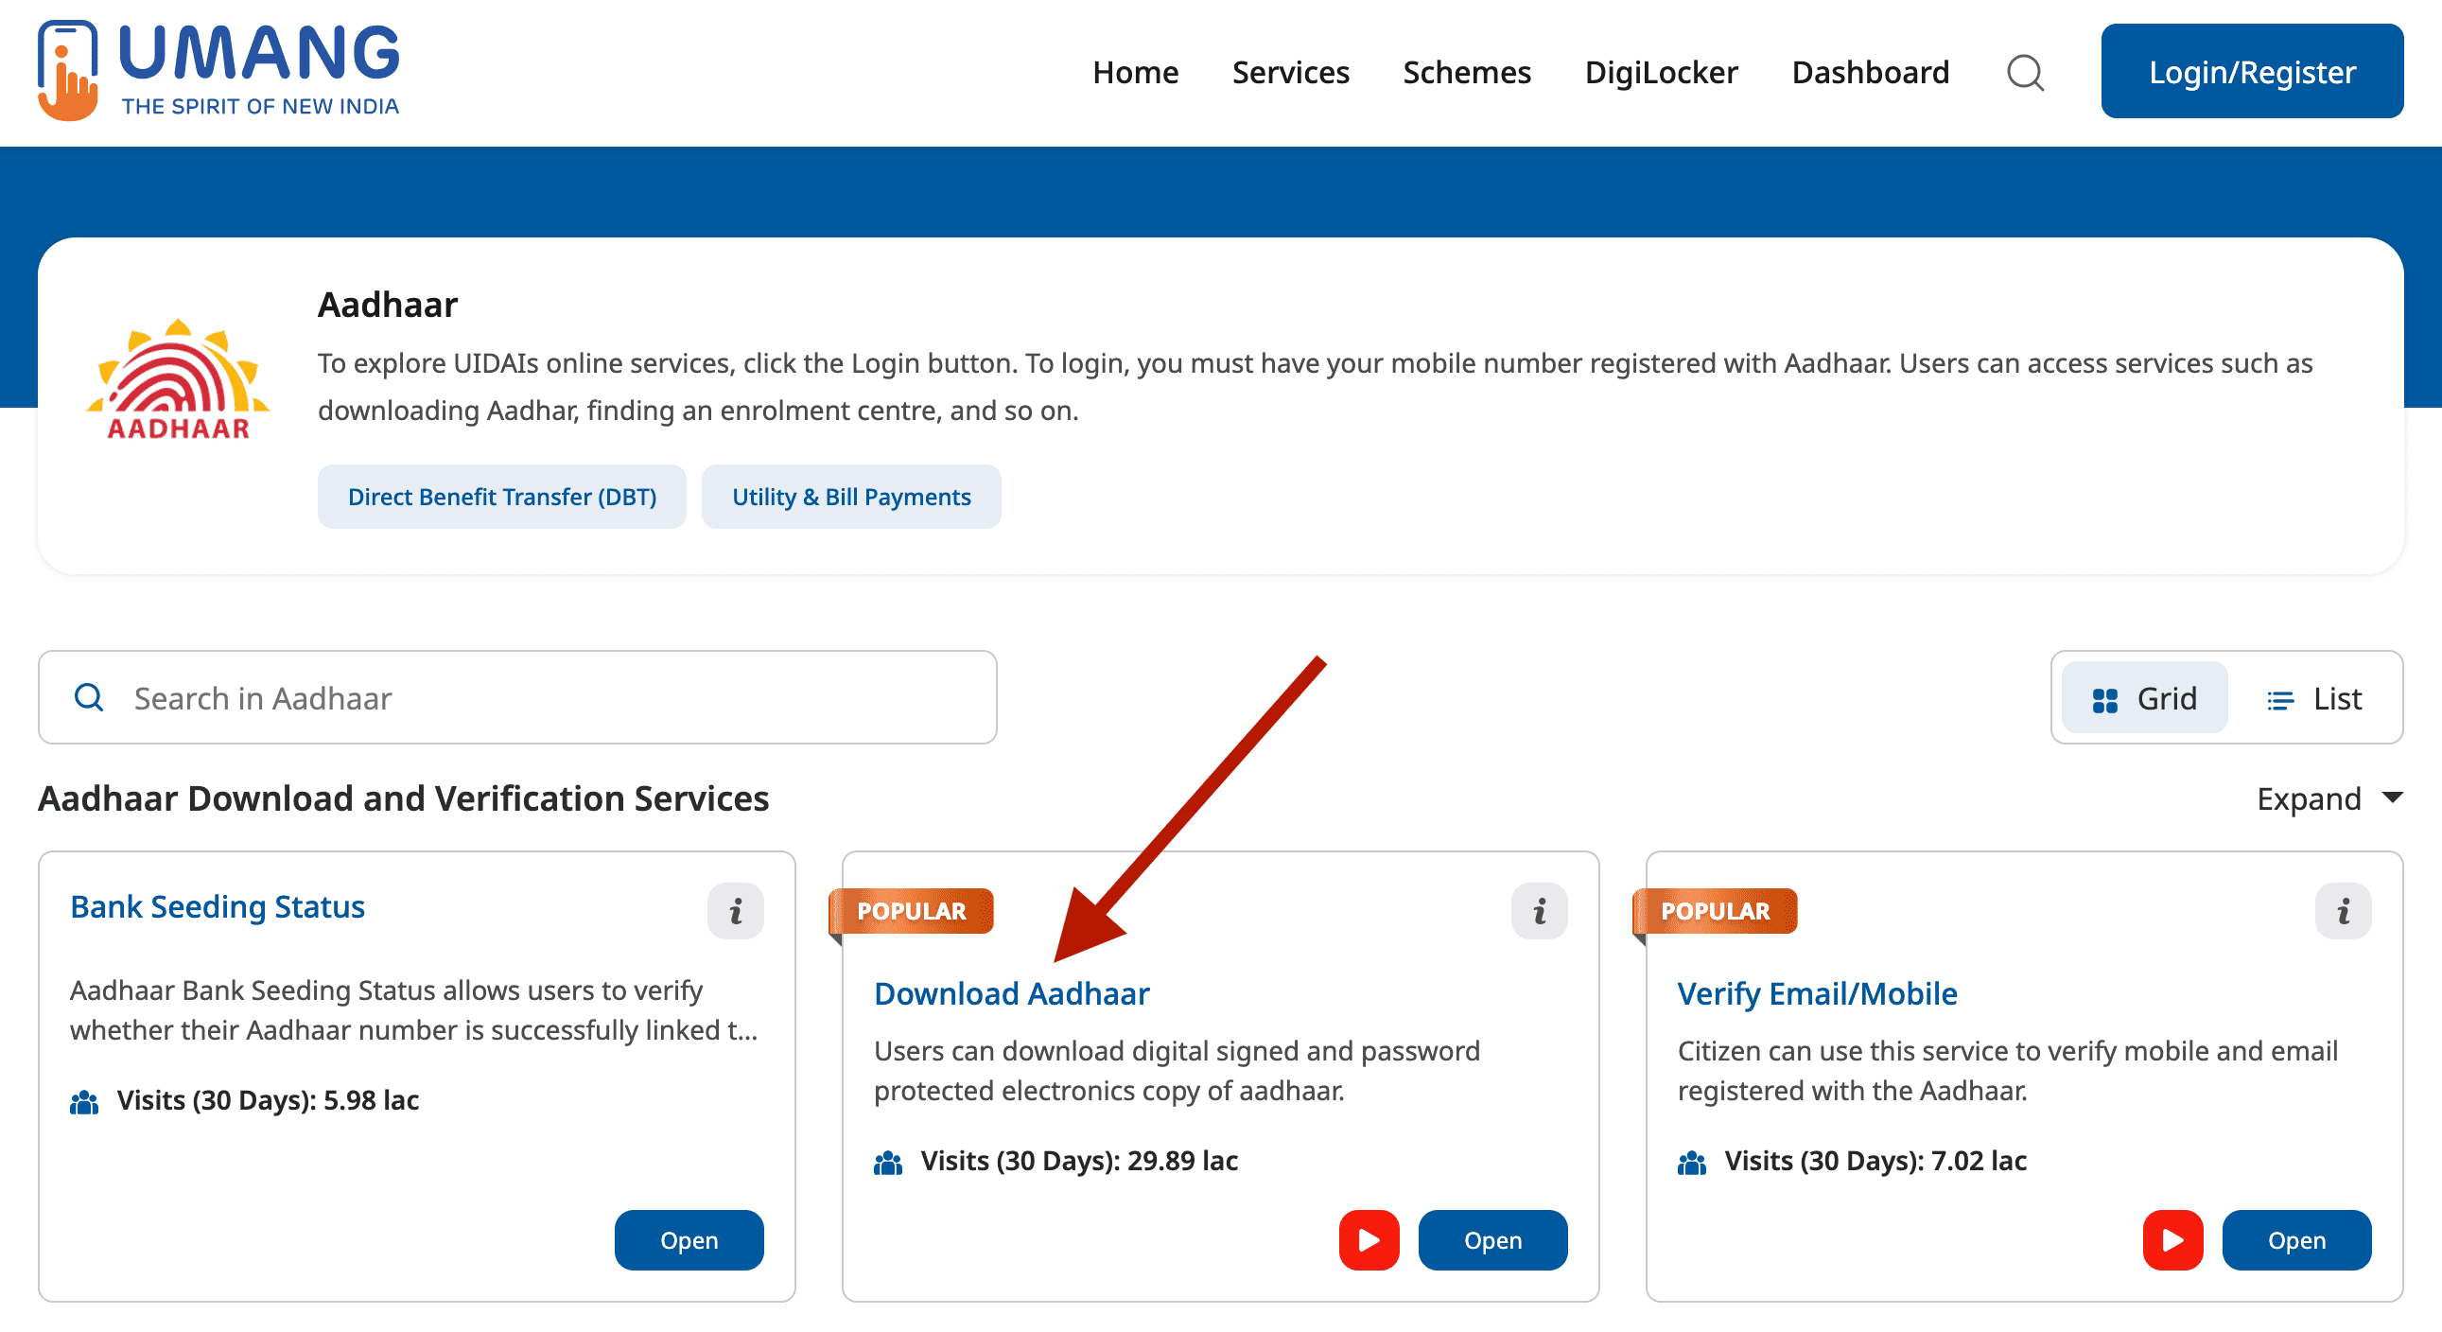Screen dimensions: 2442x1332
Task: Enable Grid view for services
Action: [x=2144, y=698]
